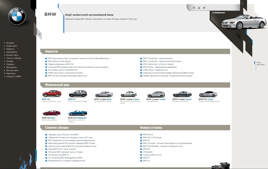
Task: Go to Новые авто in sidebar
Action: 12,46
